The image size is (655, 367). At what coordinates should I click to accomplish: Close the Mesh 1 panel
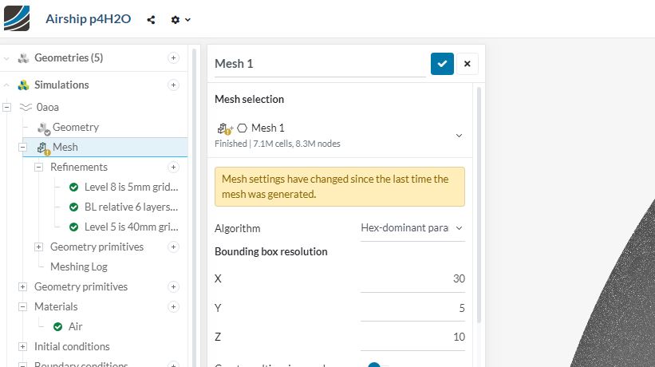(x=468, y=64)
